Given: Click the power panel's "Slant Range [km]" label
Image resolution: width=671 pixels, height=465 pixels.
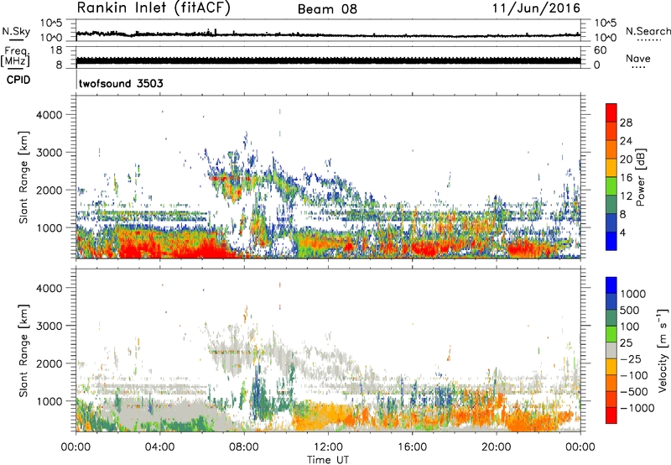Looking at the screenshot, I should (23, 177).
